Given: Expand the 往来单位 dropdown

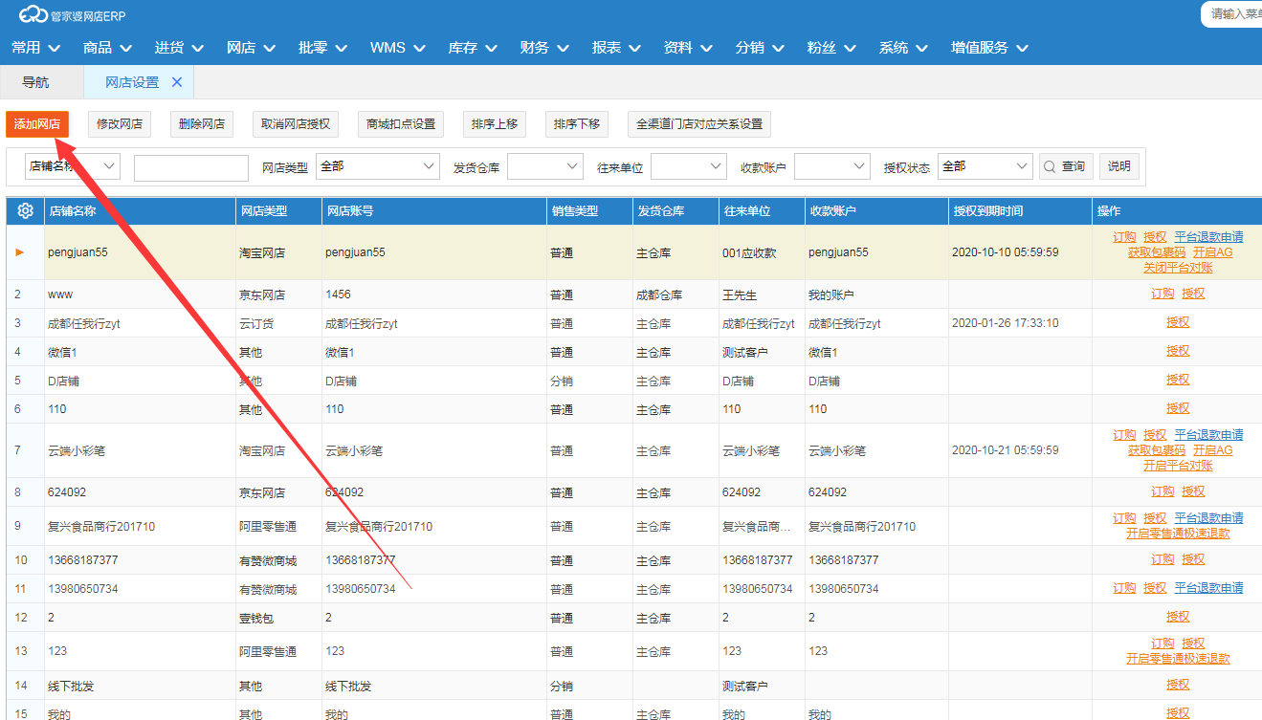Looking at the screenshot, I should [x=689, y=166].
